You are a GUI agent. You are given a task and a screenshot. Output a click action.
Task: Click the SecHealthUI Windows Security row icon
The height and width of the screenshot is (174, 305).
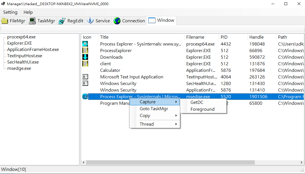coord(85,83)
